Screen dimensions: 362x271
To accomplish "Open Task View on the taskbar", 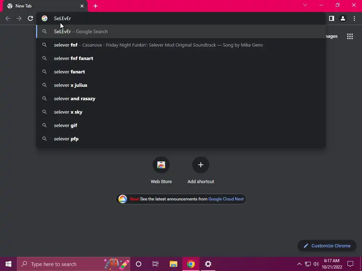I will [x=156, y=264].
